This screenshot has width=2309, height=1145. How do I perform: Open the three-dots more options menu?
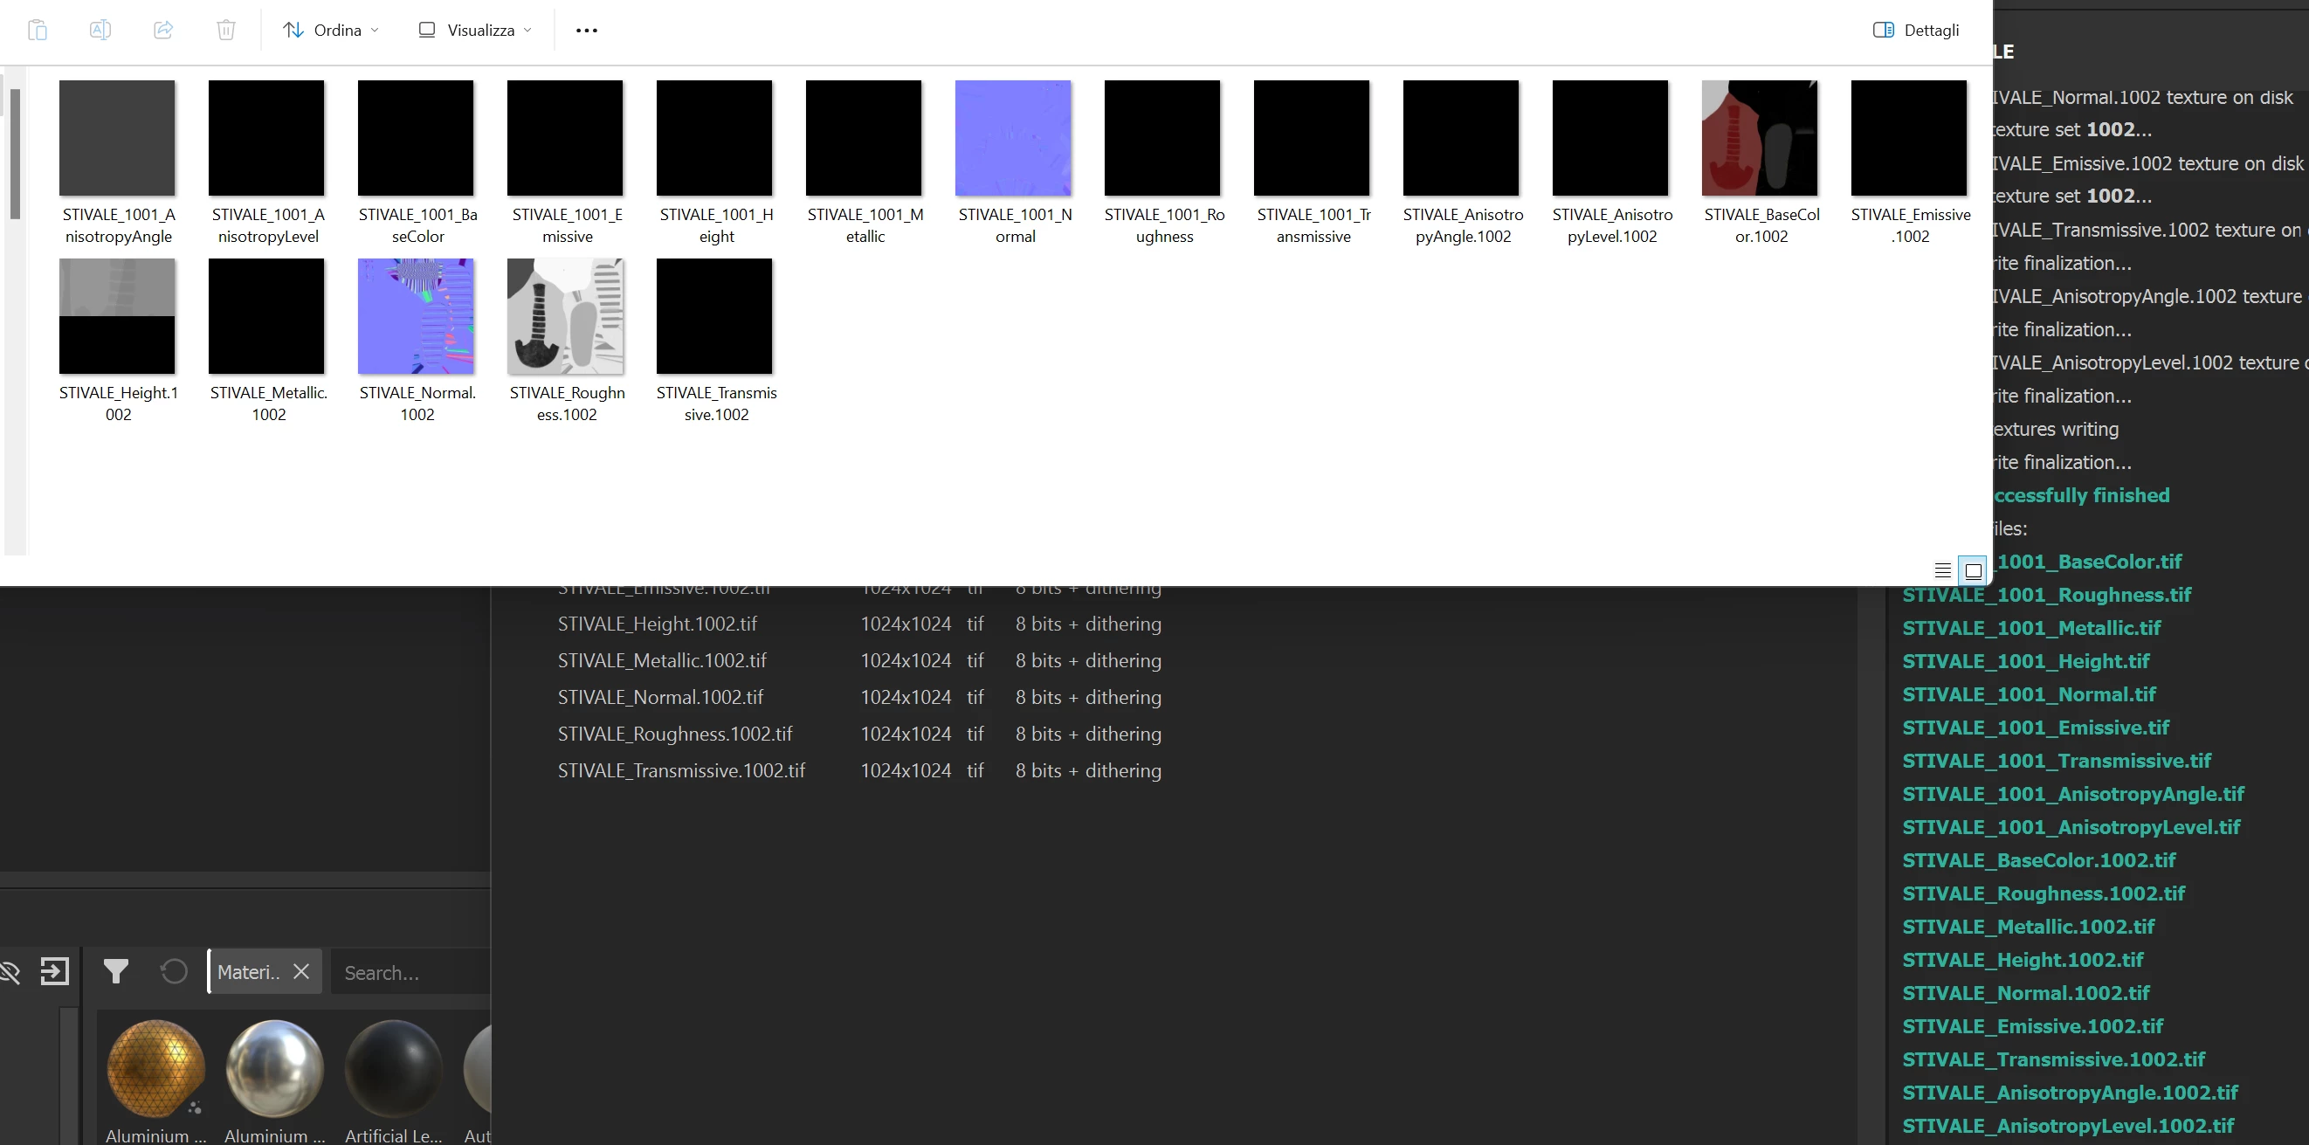point(586,30)
